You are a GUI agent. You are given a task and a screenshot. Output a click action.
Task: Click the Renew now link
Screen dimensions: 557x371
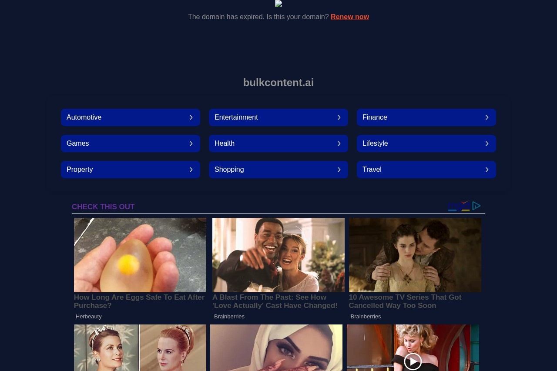point(350,17)
